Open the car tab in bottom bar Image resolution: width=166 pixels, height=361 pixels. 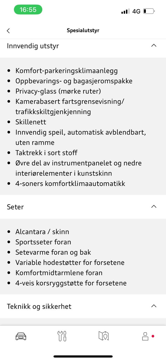[21, 336]
